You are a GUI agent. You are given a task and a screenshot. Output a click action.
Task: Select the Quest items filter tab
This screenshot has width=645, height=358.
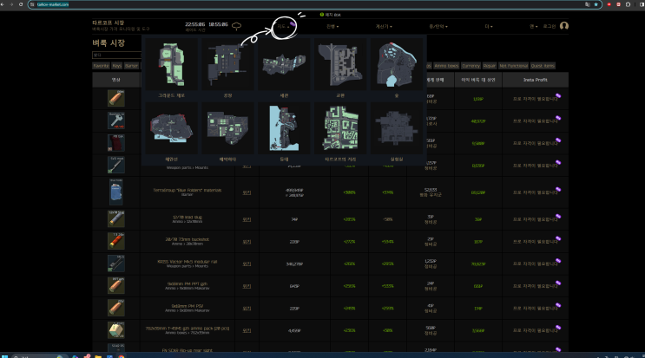coord(543,66)
